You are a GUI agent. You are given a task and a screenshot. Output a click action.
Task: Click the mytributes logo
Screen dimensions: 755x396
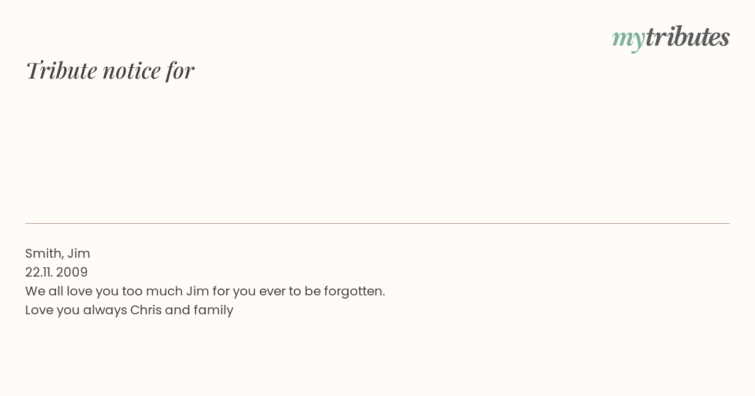tap(671, 38)
